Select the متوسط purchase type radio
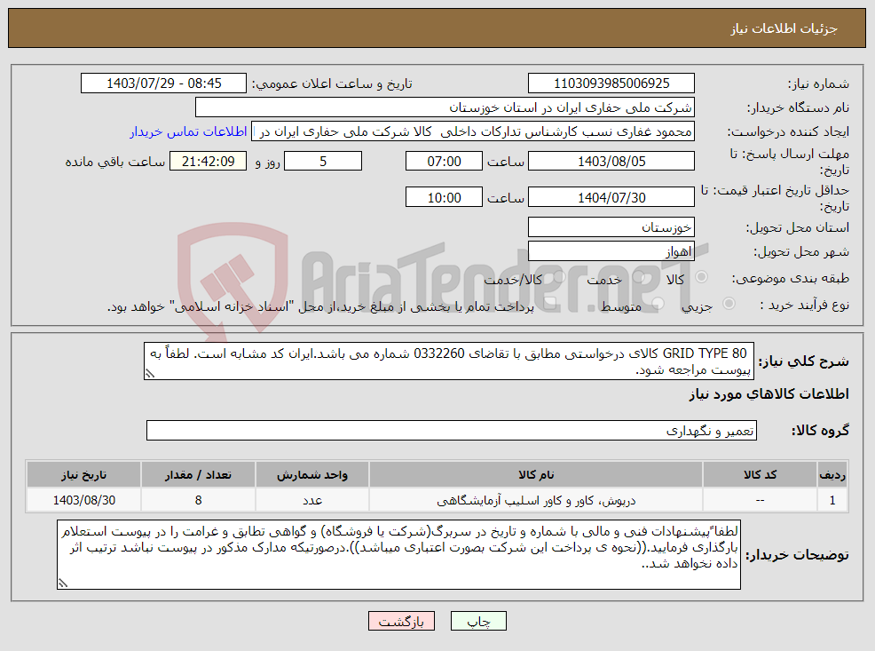The image size is (875, 651). 658,304
